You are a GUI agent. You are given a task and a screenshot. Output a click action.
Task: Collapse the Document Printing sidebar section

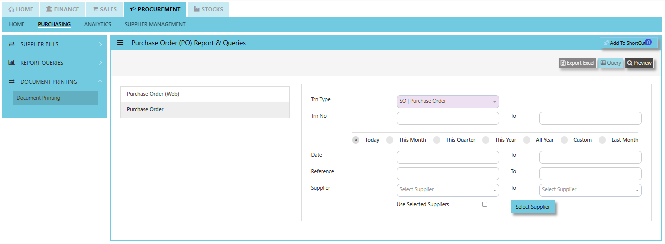tap(100, 82)
